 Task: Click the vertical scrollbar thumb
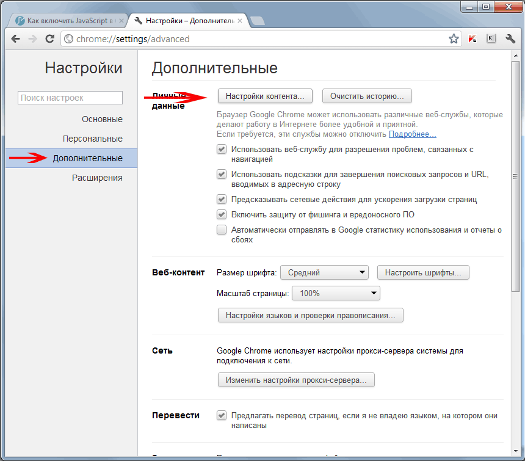[516, 176]
